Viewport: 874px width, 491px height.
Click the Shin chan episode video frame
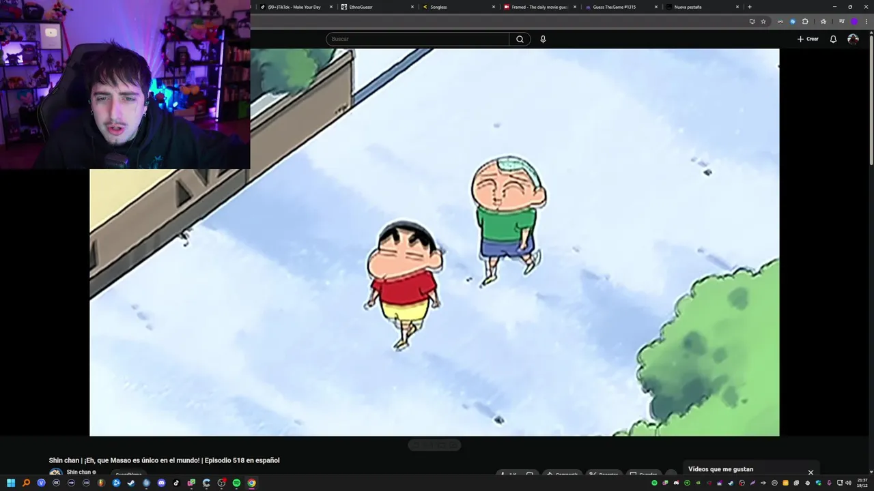click(434, 242)
